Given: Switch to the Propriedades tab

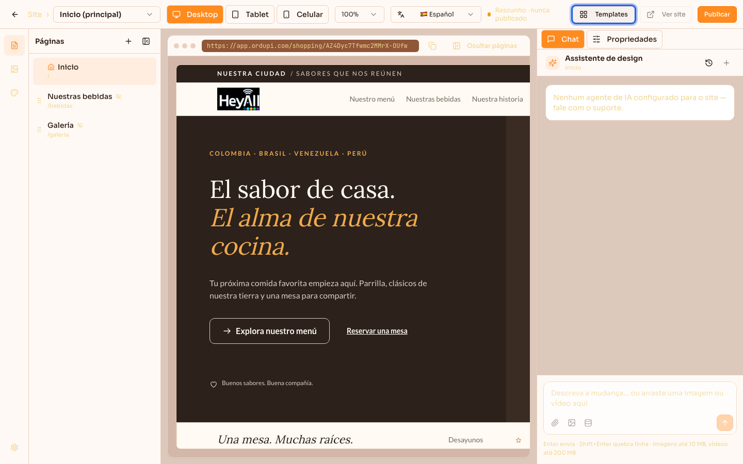Looking at the screenshot, I should 624,39.
